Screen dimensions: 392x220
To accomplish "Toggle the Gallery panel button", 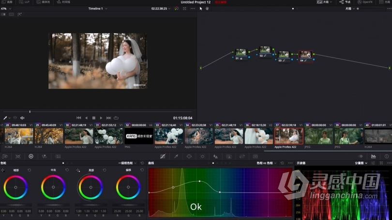I will [x=7, y=2].
